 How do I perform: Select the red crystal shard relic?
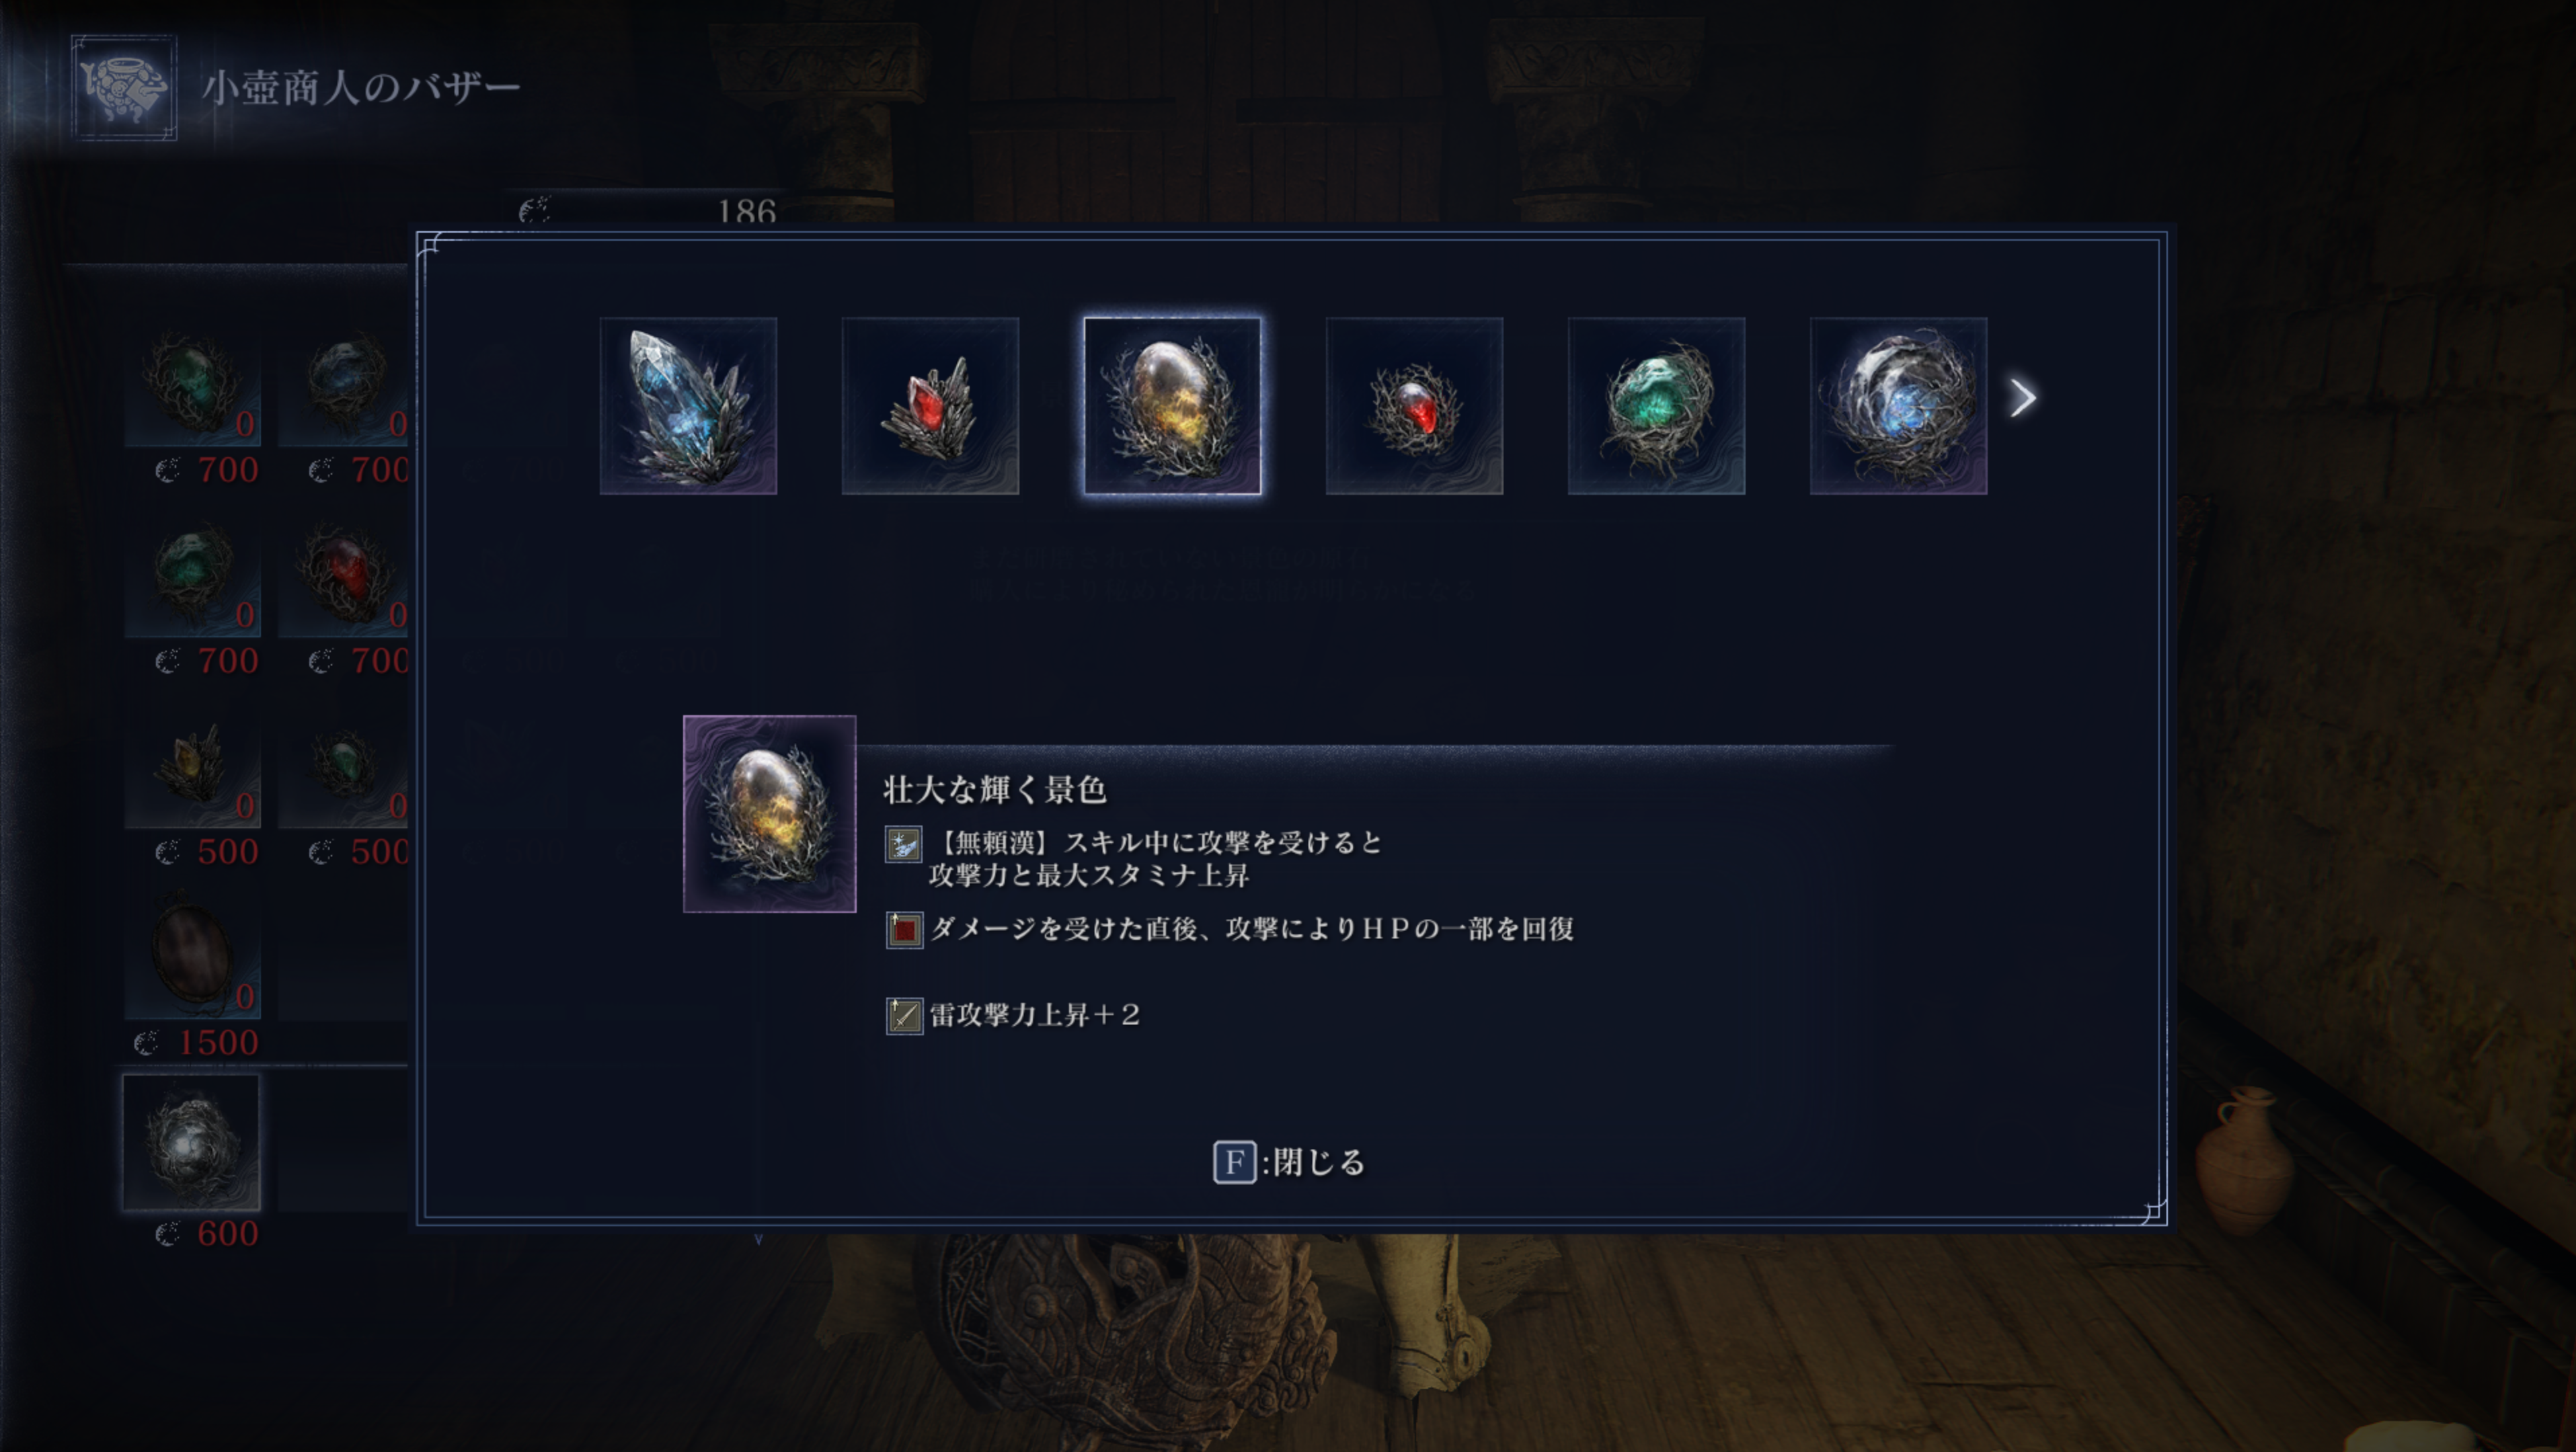pos(930,406)
